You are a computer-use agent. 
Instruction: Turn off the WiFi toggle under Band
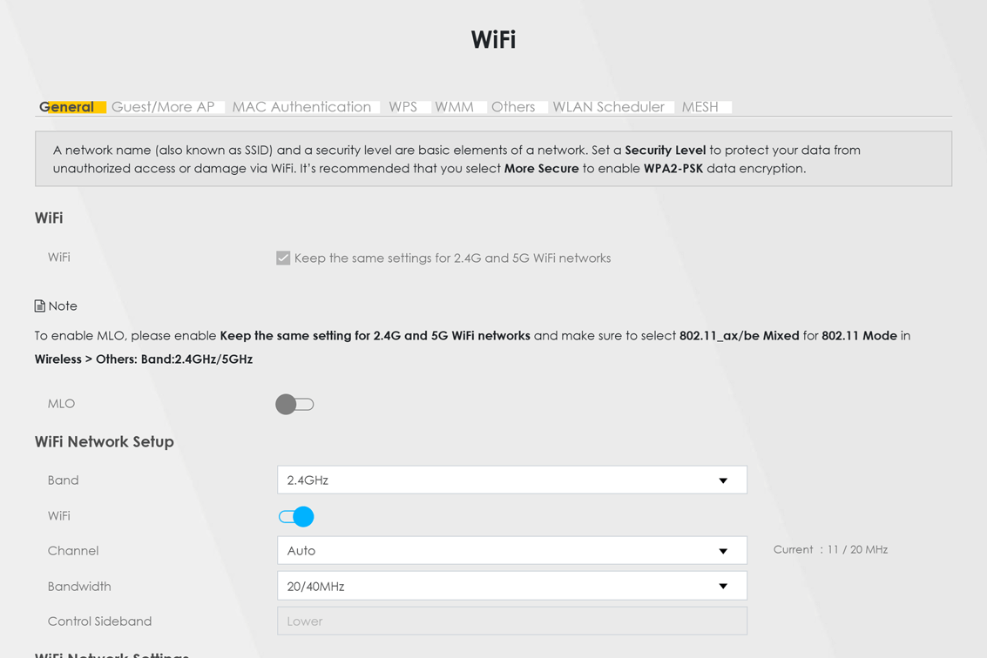(x=296, y=517)
